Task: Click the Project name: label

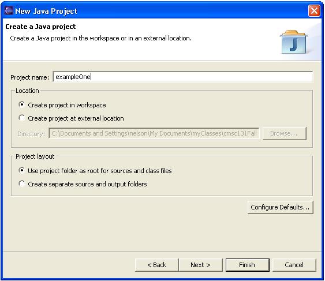Action: pyautogui.click(x=29, y=77)
